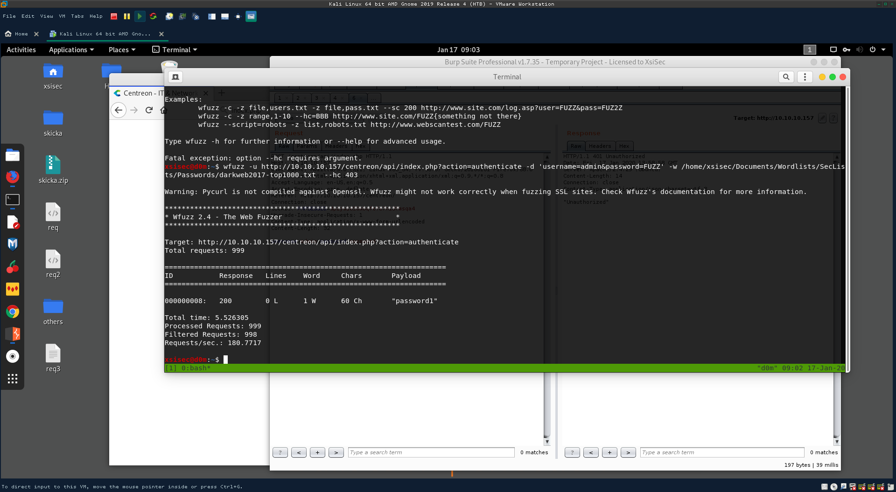Screen dimensions: 896x492
Task: Click the previous-match button beside request search
Action: (x=299, y=452)
